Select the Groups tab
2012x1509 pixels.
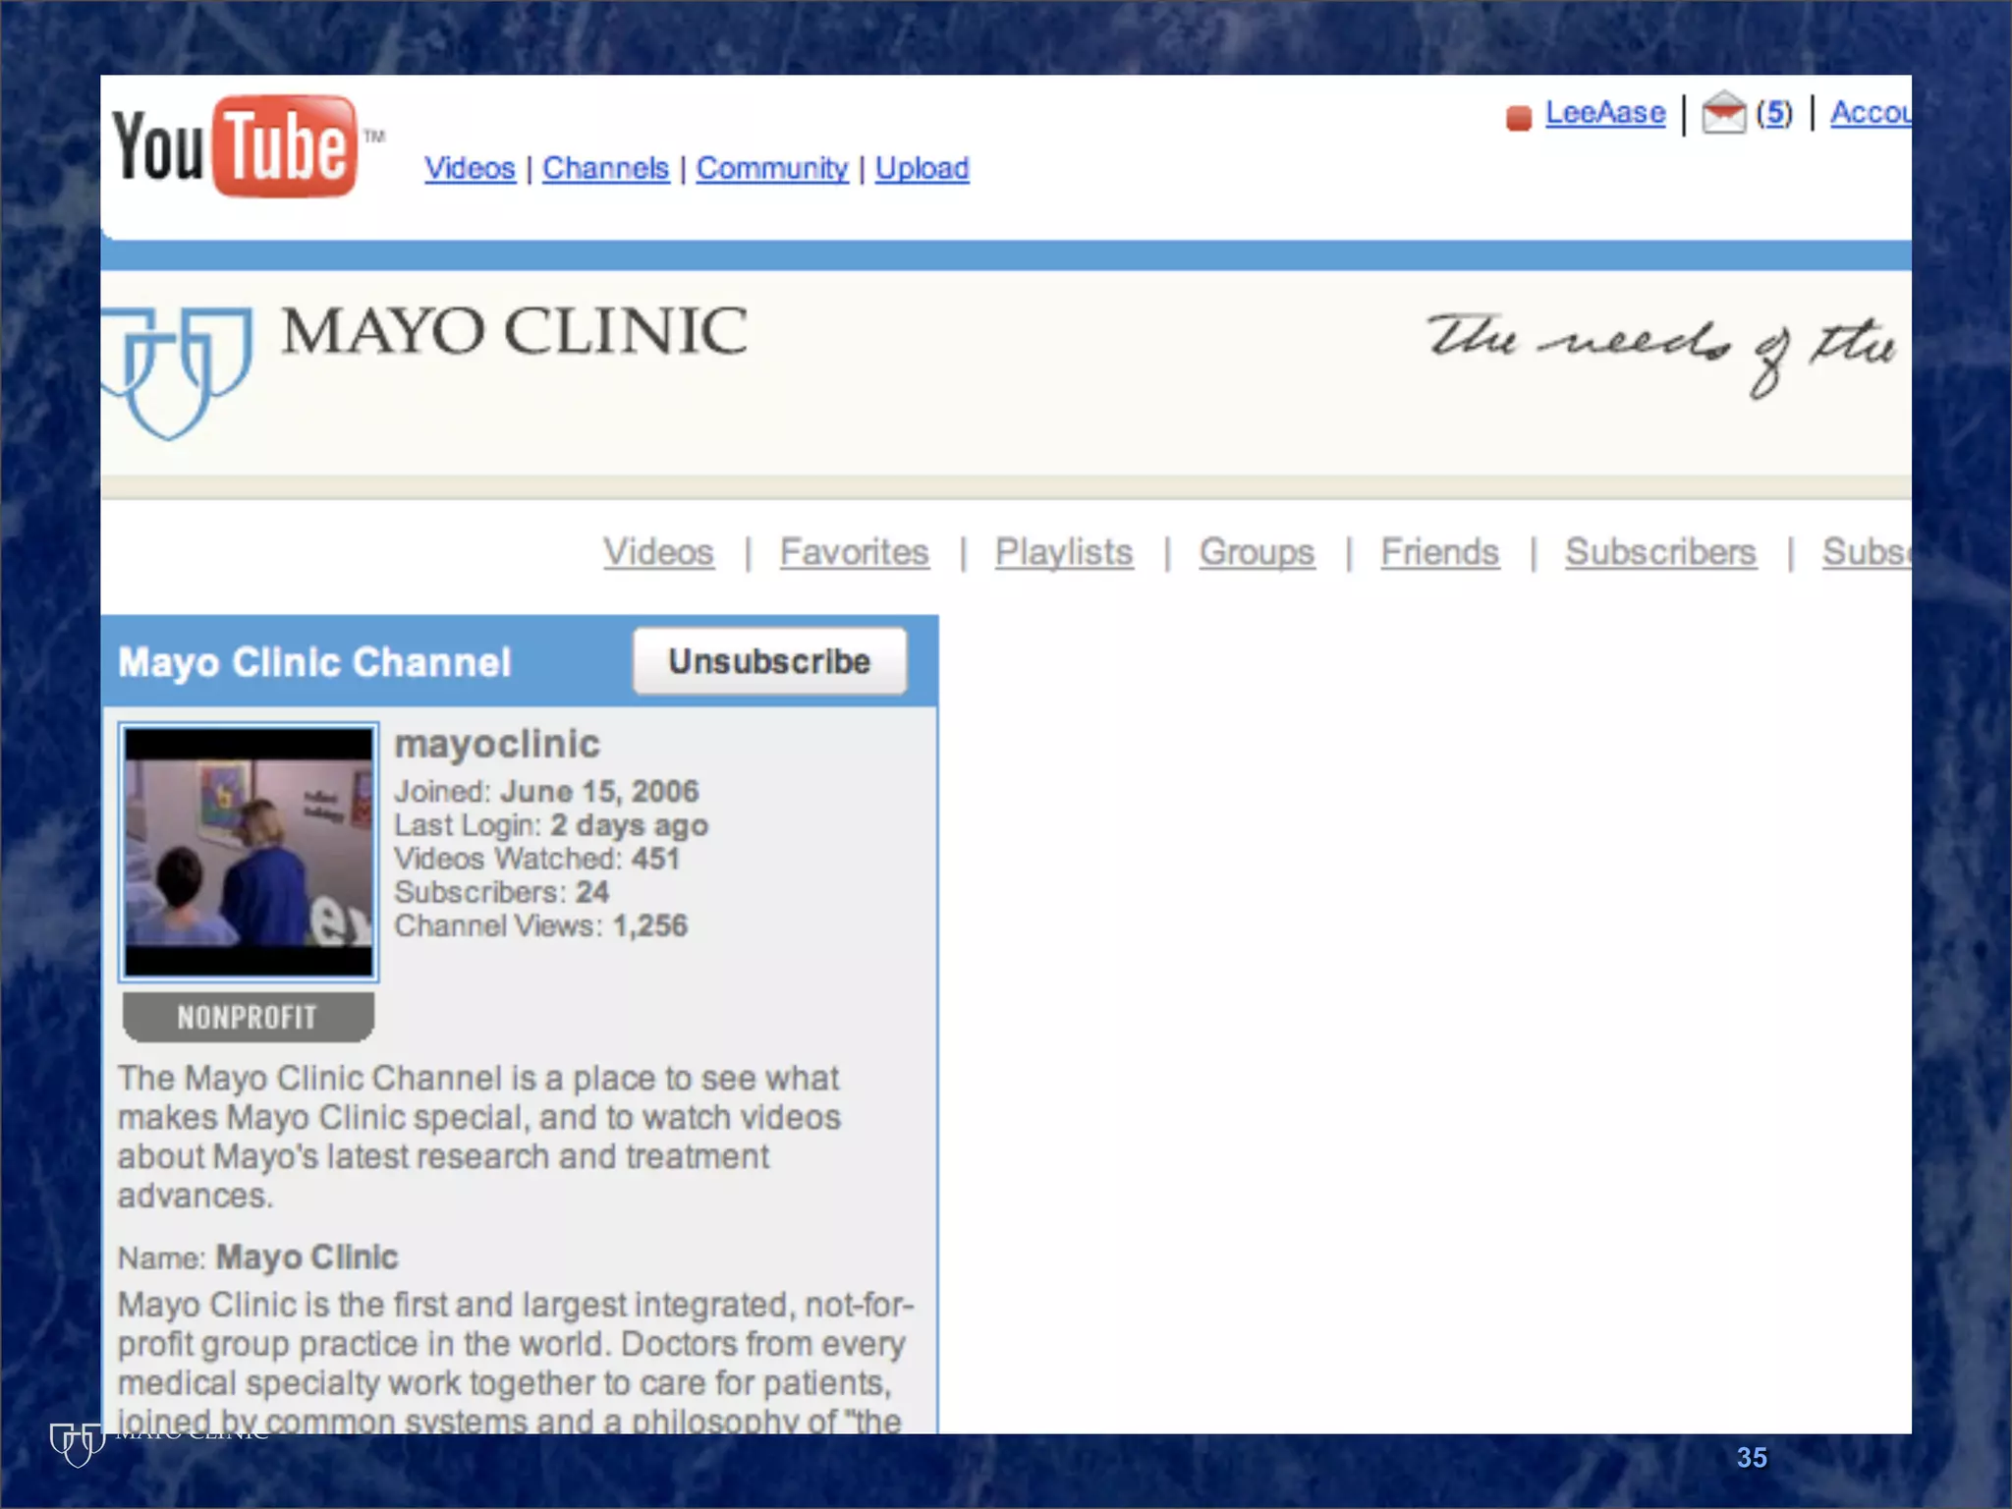coord(1257,552)
